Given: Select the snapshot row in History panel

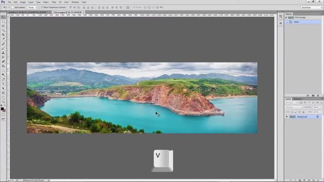Looking at the screenshot, I should tap(303, 18).
